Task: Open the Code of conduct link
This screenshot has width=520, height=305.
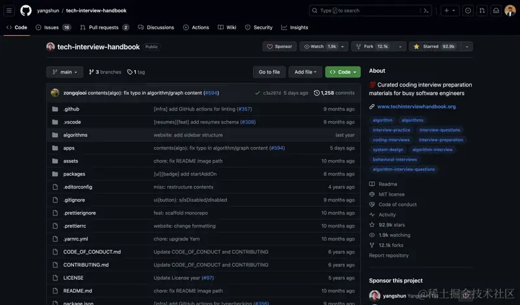Action: tap(393, 204)
